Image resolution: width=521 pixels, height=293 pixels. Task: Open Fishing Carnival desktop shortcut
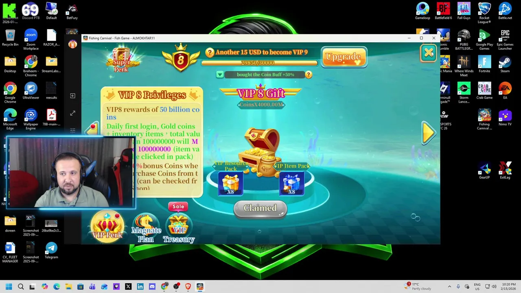tap(484, 120)
